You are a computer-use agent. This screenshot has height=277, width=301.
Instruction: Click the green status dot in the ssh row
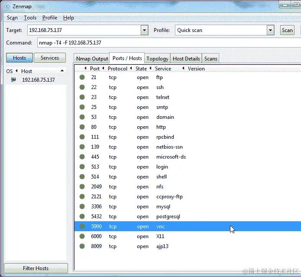[x=82, y=87]
